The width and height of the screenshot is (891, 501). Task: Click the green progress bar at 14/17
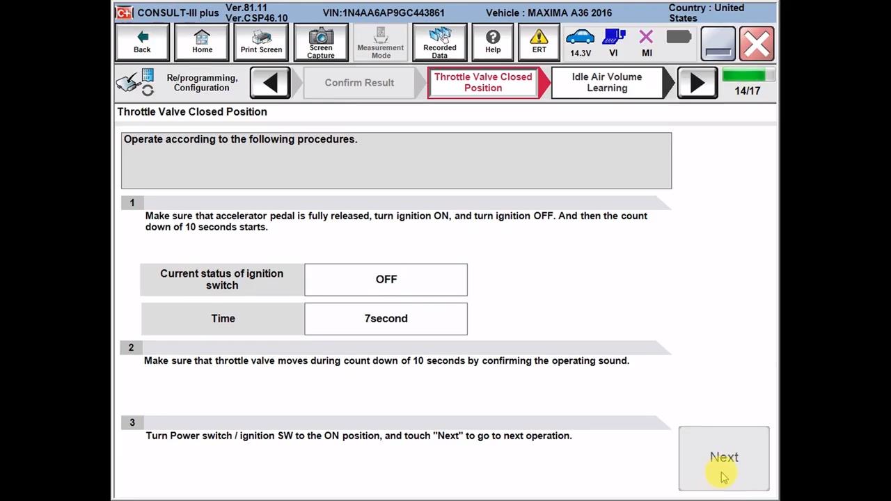[747, 75]
